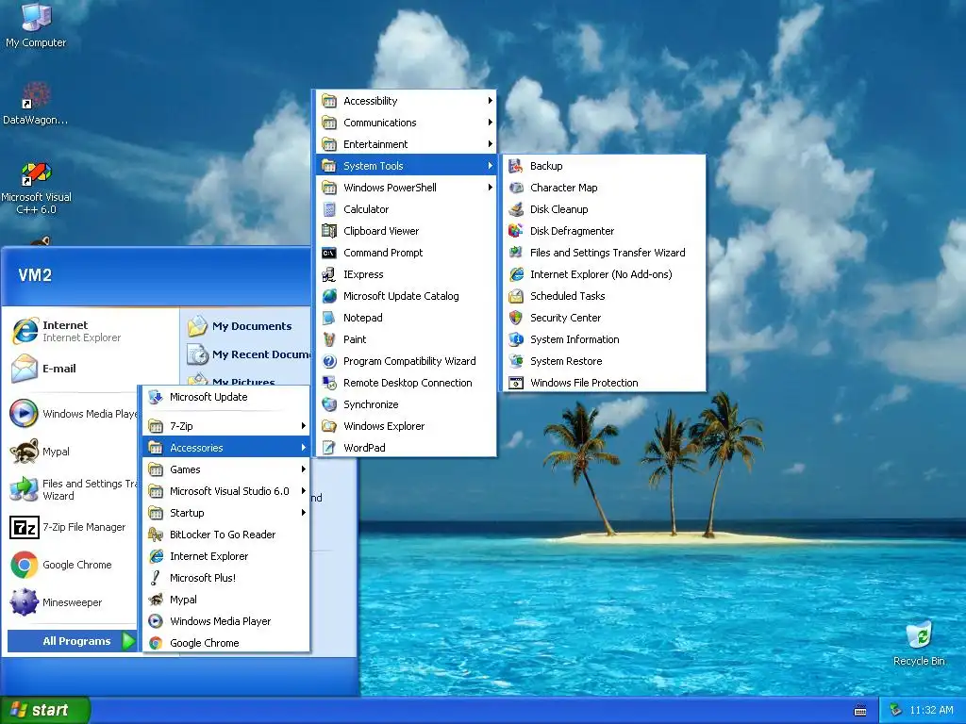Viewport: 966px width, 724px height.
Task: Expand 7-Zip program folder arrow
Action: click(x=304, y=426)
